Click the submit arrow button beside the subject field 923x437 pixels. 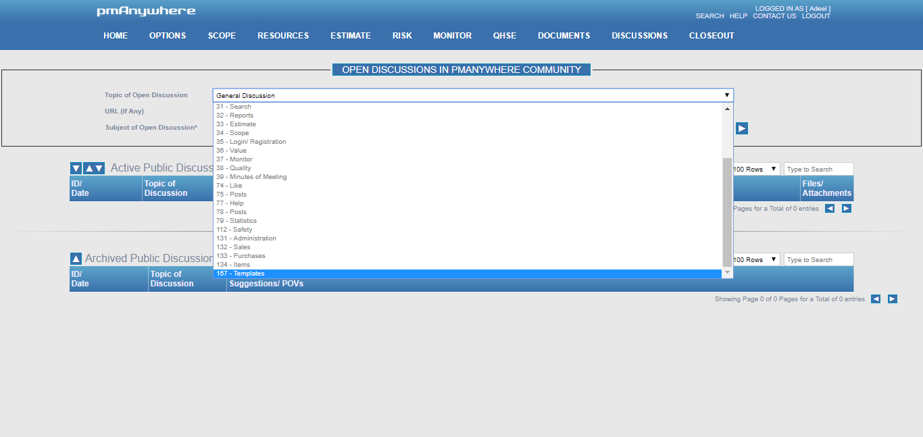pyautogui.click(x=742, y=128)
